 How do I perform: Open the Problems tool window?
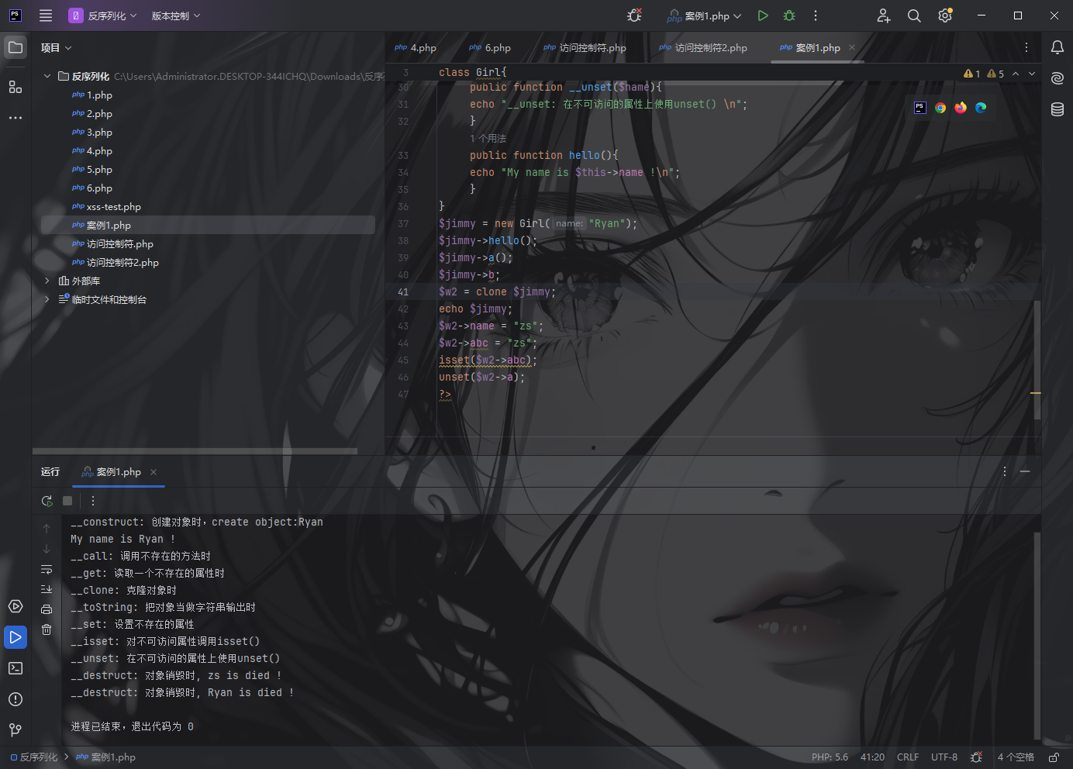point(16,699)
